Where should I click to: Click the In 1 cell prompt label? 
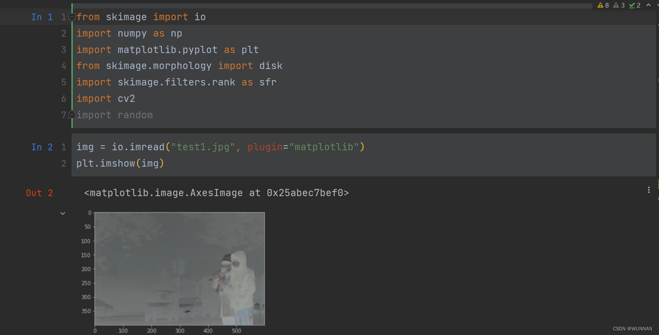point(42,17)
